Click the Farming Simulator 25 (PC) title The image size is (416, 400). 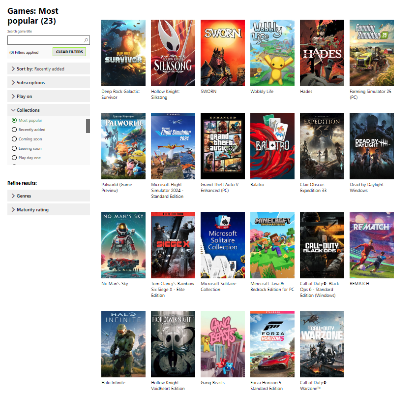370,95
